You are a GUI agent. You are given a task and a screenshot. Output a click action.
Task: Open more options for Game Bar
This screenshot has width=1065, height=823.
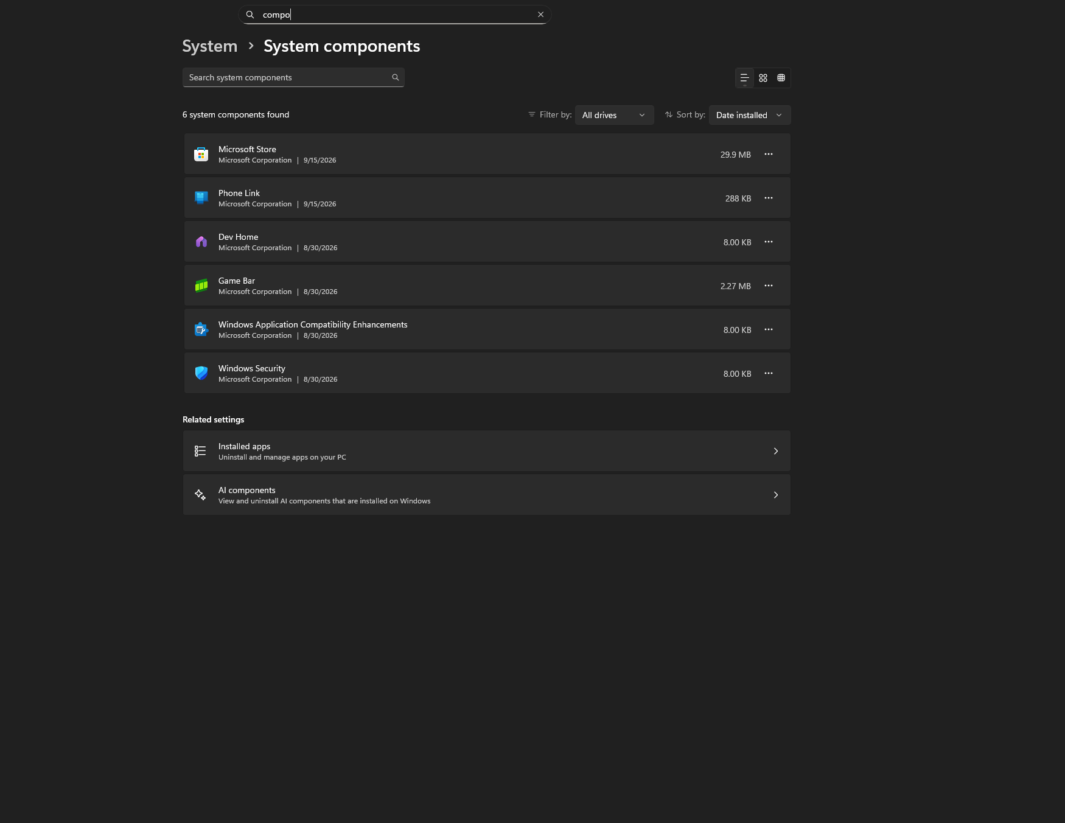769,285
